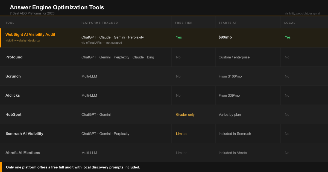Viewport: 328px width, 172px height.
Task: Click Profound local 'No' value
Action: pyautogui.click(x=287, y=57)
